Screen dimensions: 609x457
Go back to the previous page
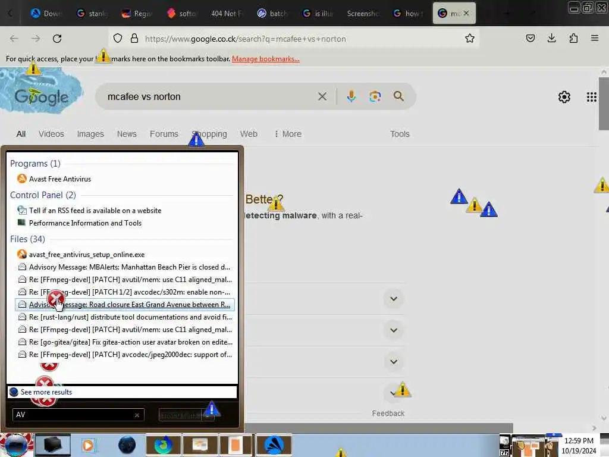pyautogui.click(x=14, y=39)
